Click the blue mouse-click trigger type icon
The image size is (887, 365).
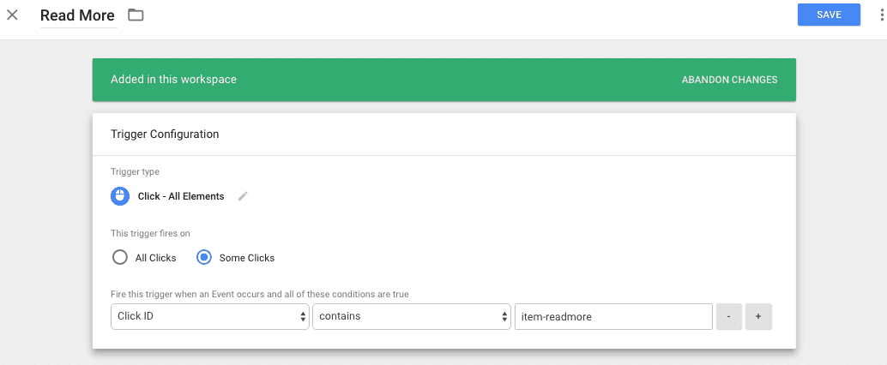pyautogui.click(x=120, y=196)
